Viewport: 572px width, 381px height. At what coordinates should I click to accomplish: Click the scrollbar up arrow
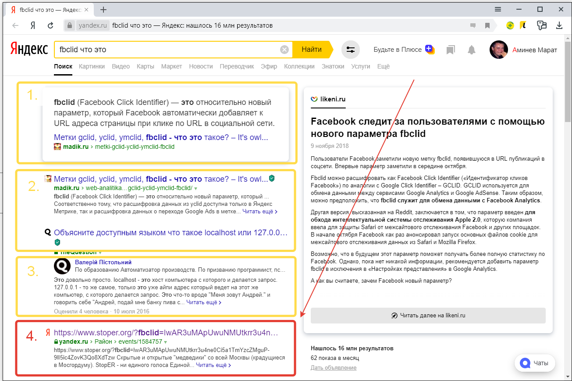pyautogui.click(x=568, y=39)
